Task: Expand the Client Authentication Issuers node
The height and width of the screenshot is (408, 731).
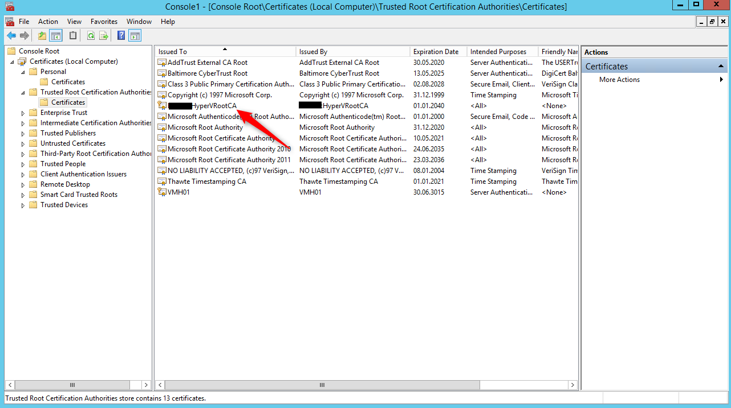Action: (x=23, y=174)
